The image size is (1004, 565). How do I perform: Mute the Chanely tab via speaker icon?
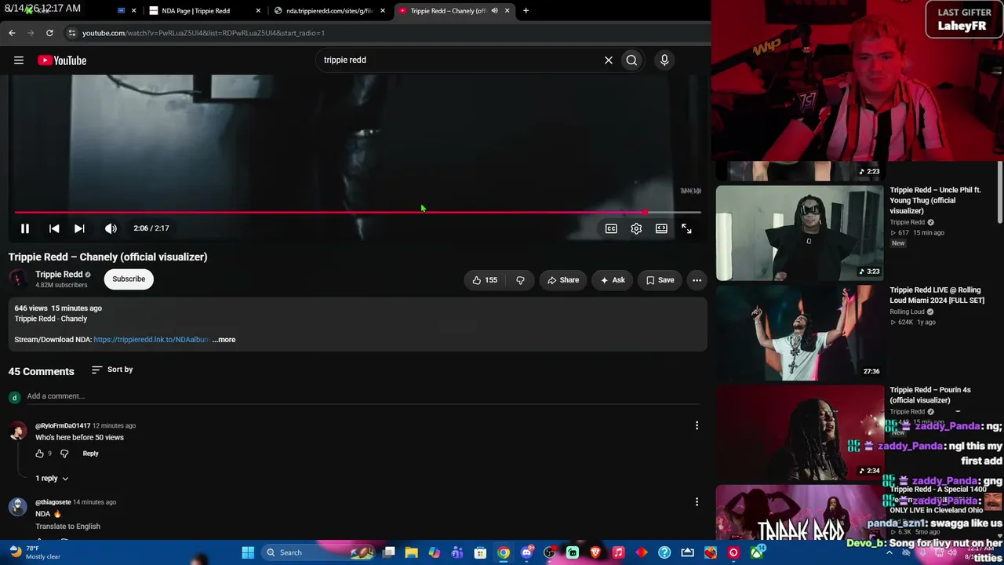point(494,11)
